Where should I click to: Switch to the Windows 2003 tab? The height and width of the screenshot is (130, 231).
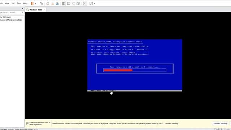click(x=36, y=10)
